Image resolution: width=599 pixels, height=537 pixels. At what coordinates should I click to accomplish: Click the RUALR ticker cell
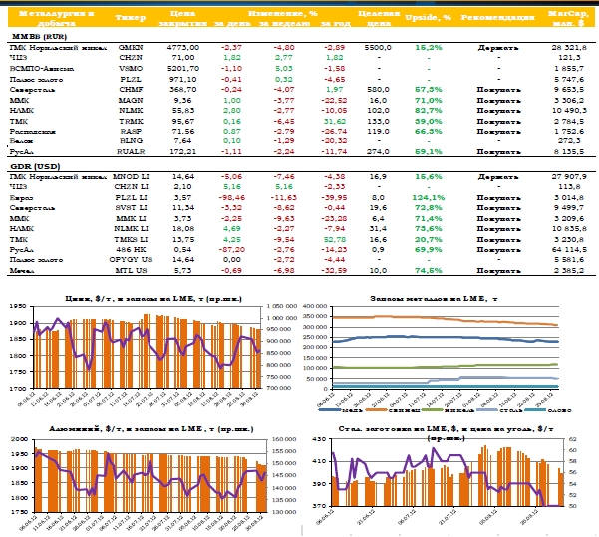point(131,152)
